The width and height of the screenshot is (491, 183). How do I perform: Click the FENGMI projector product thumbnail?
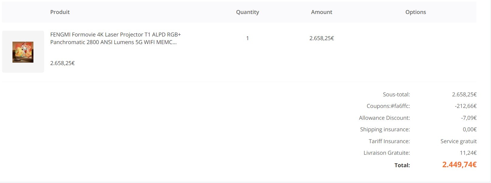tap(23, 52)
